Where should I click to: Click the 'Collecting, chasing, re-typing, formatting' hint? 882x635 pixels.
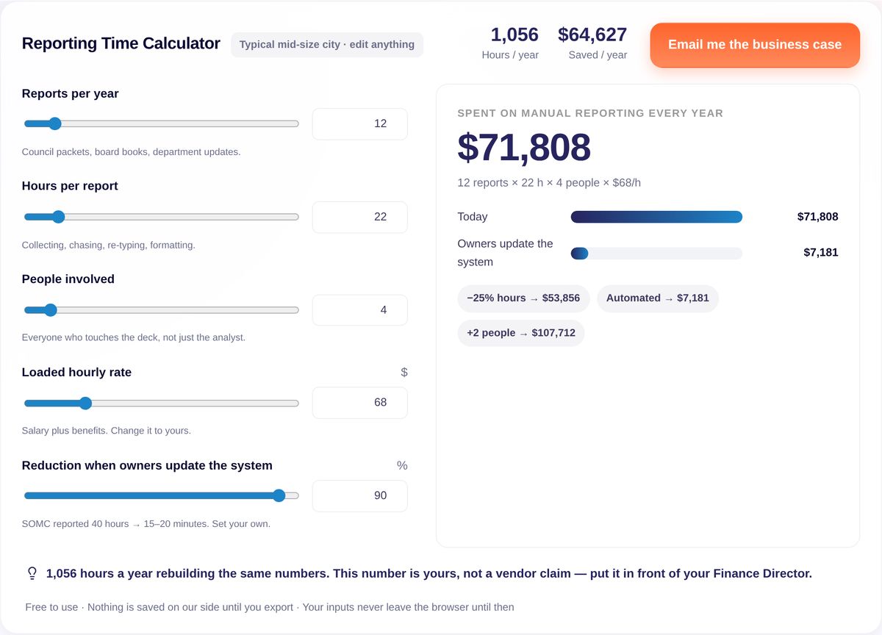[x=109, y=245]
